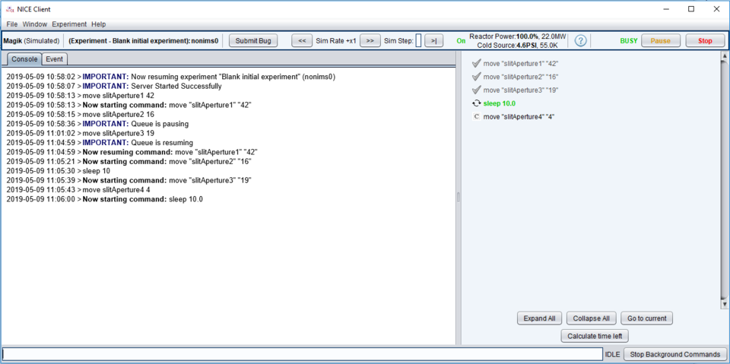This screenshot has width=730, height=364.
Task: Click the C icon beside slitAperture4 command
Action: (476, 117)
